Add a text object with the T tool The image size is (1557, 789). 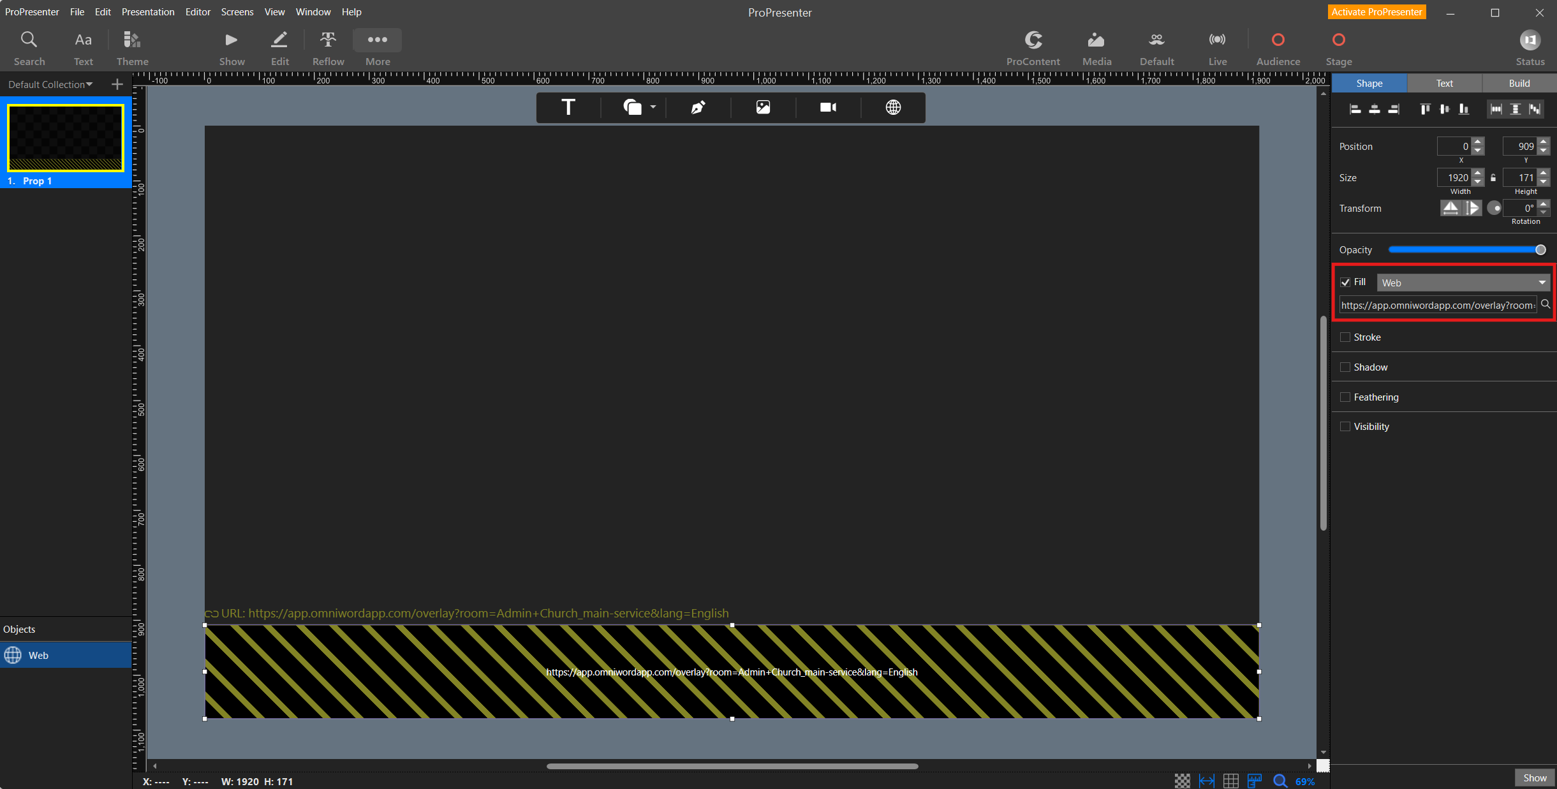click(568, 107)
